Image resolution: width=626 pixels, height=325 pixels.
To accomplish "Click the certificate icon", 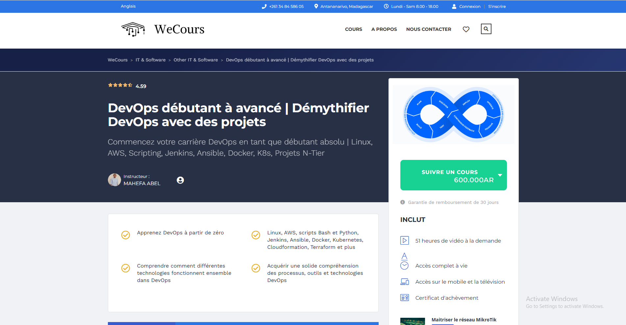I will point(405,298).
